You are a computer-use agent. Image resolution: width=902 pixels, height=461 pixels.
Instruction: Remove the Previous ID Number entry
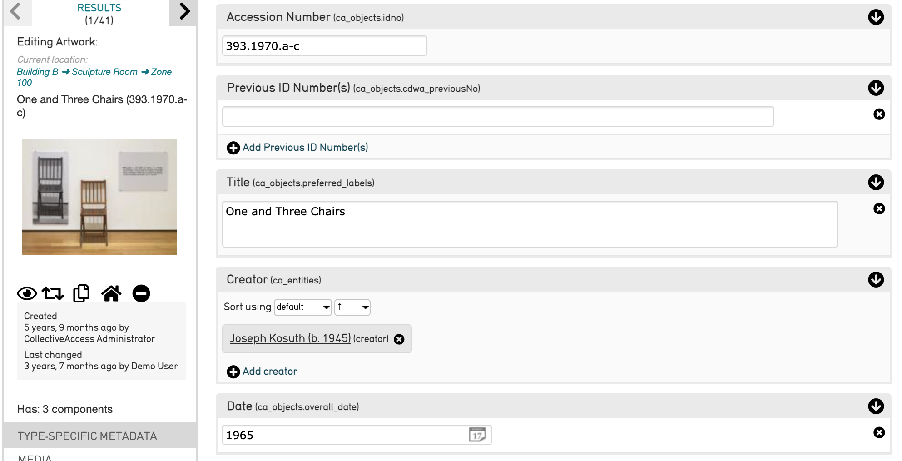[879, 114]
